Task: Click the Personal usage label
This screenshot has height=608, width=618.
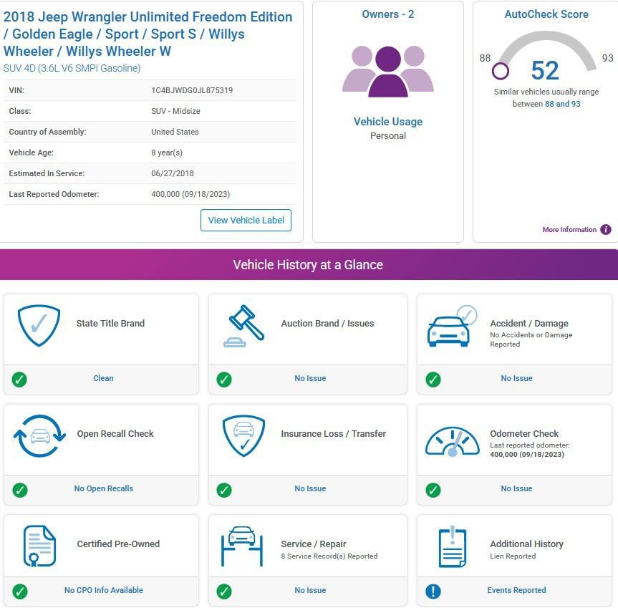Action: pos(388,136)
